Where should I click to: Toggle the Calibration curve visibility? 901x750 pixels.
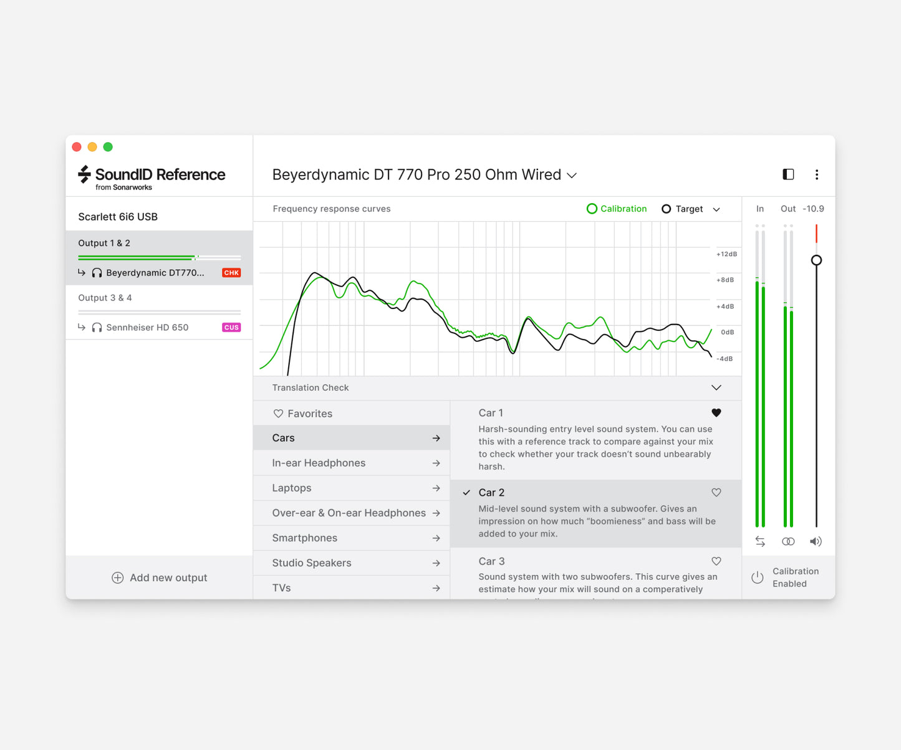coord(617,209)
